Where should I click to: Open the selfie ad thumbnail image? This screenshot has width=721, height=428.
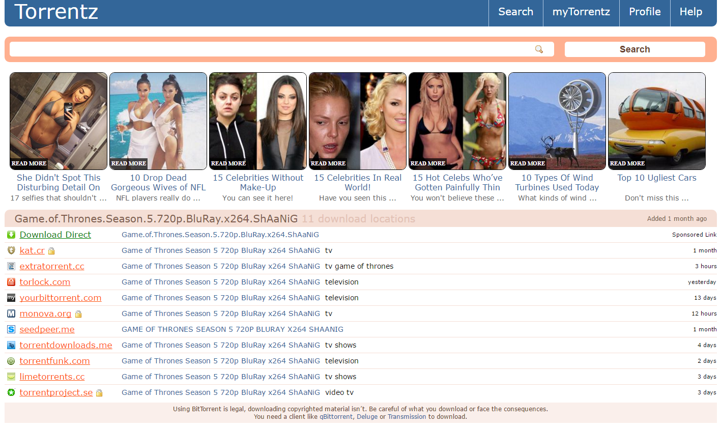pos(59,121)
